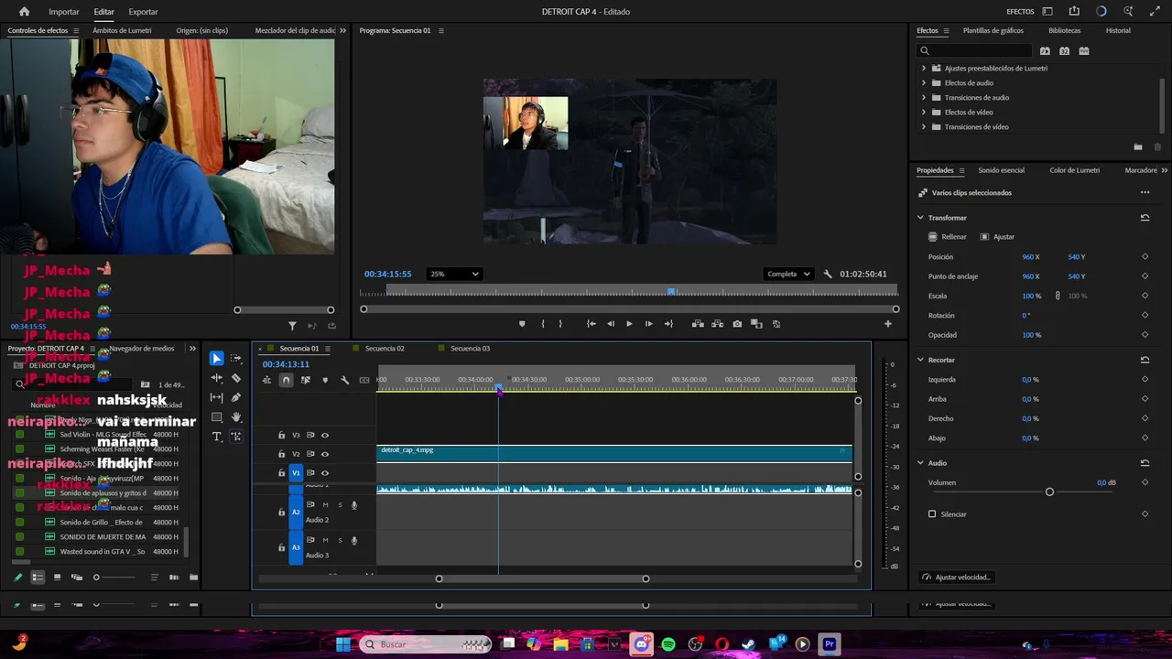
Task: Click the Home icon at top left
Action: pyautogui.click(x=24, y=12)
